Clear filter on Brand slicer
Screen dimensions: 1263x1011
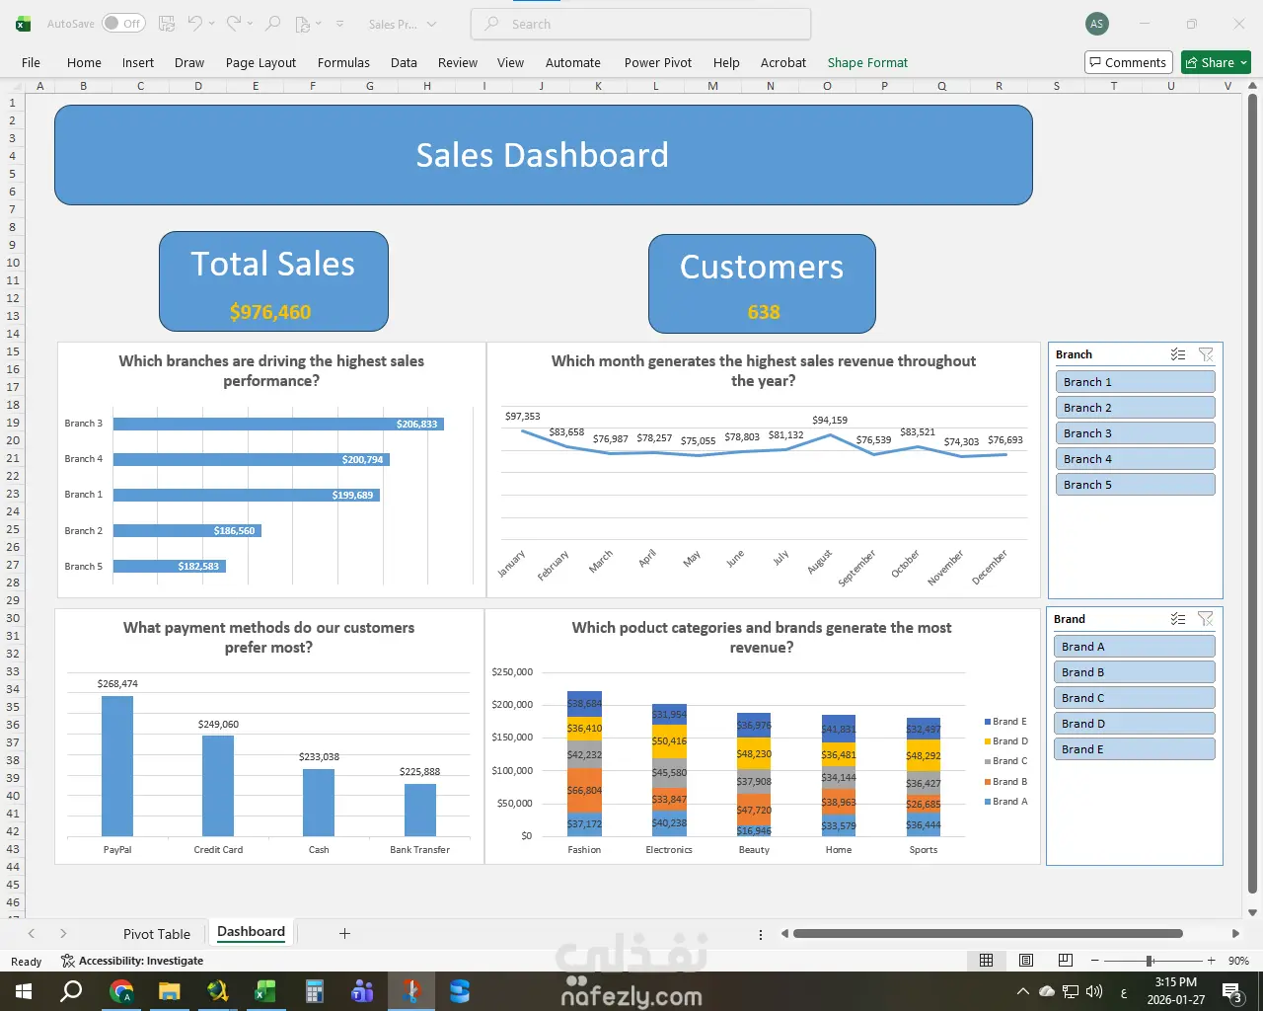pos(1206,619)
